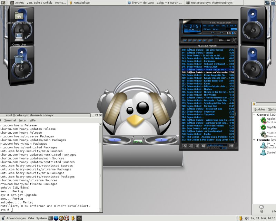Select track 240 Ein guter Freund

coord(208,50)
